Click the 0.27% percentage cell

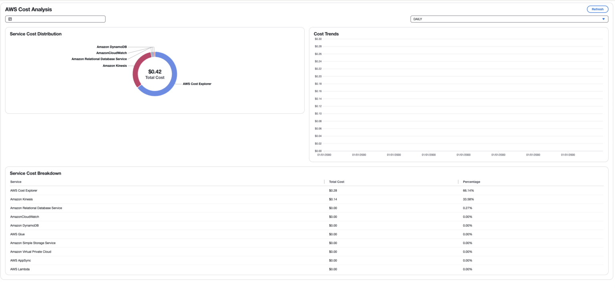coord(467,208)
